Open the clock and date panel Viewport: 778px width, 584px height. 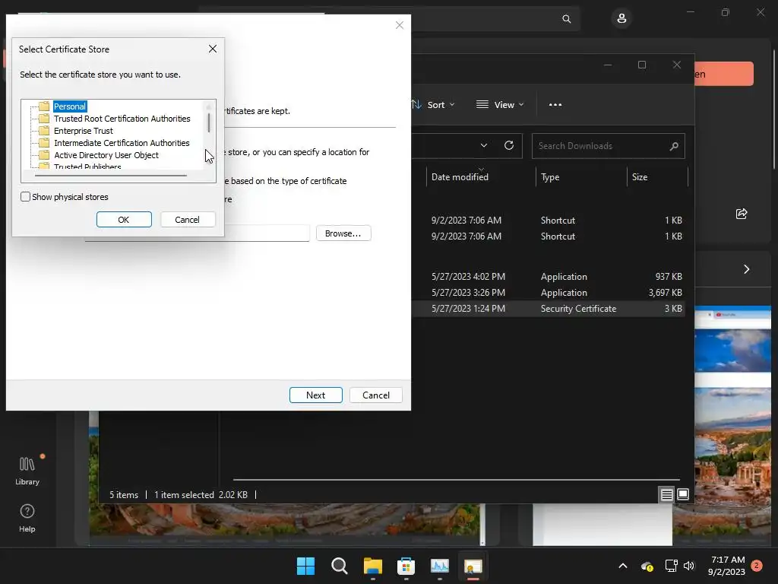(727, 566)
